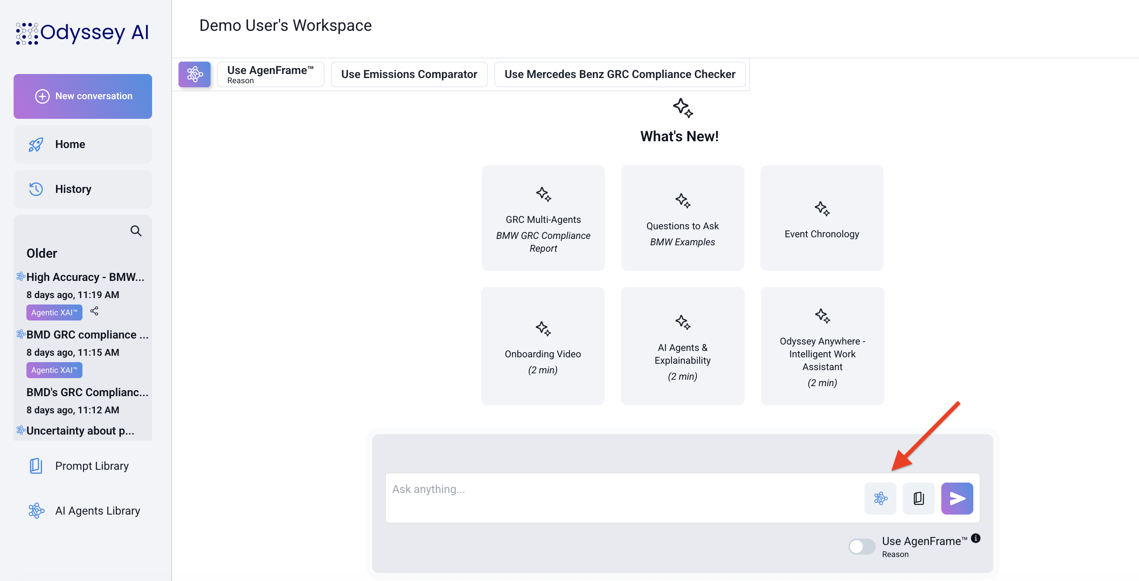
Task: Toggle Use AgenFrame Reason switch on
Action: point(862,547)
